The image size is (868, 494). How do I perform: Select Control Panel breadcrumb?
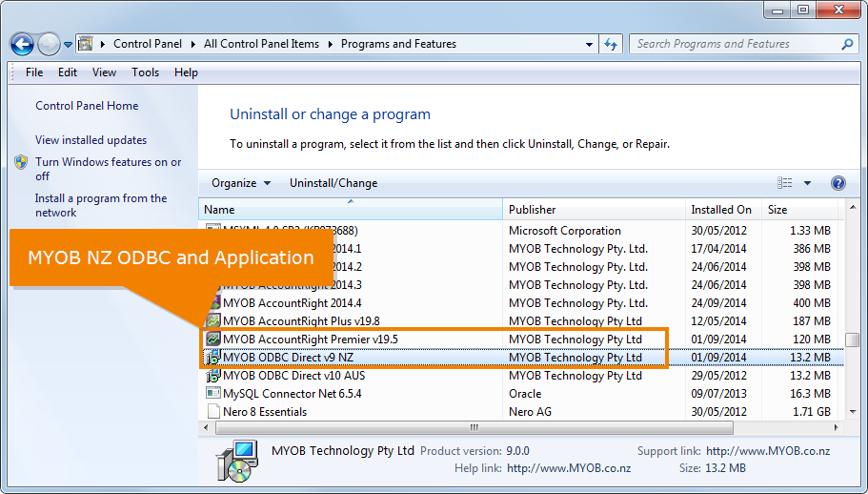pyautogui.click(x=148, y=44)
